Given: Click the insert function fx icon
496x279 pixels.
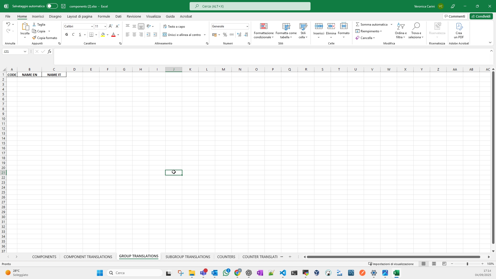Looking at the screenshot, I should coord(49,52).
